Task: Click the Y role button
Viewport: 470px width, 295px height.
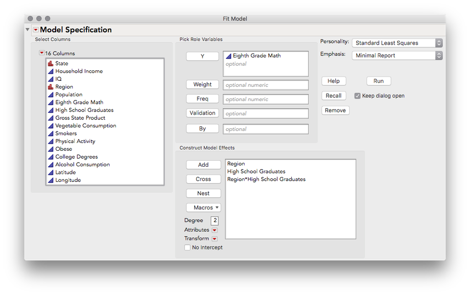Action: coord(202,56)
